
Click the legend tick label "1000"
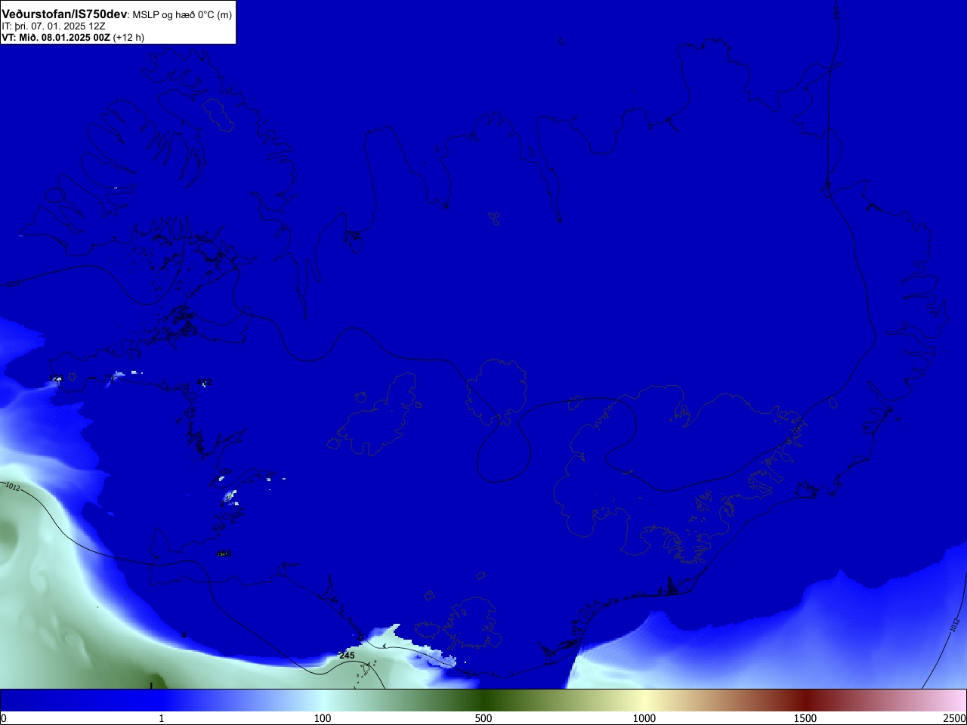[x=644, y=718]
